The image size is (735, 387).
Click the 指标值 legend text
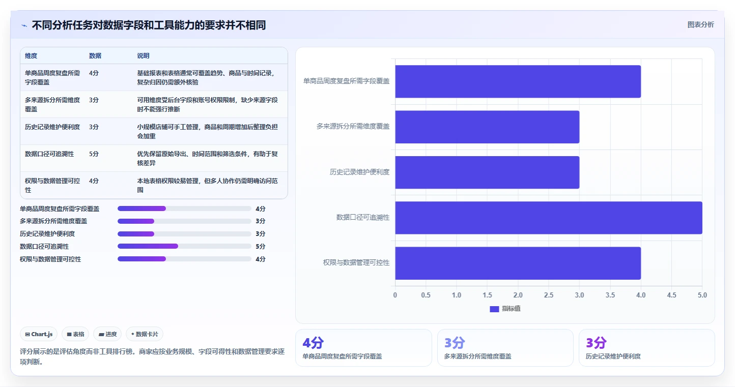tap(511, 309)
